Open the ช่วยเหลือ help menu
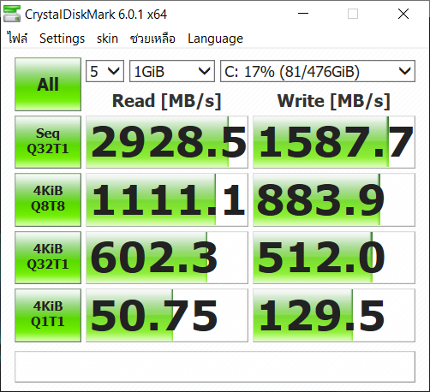 coord(152,39)
